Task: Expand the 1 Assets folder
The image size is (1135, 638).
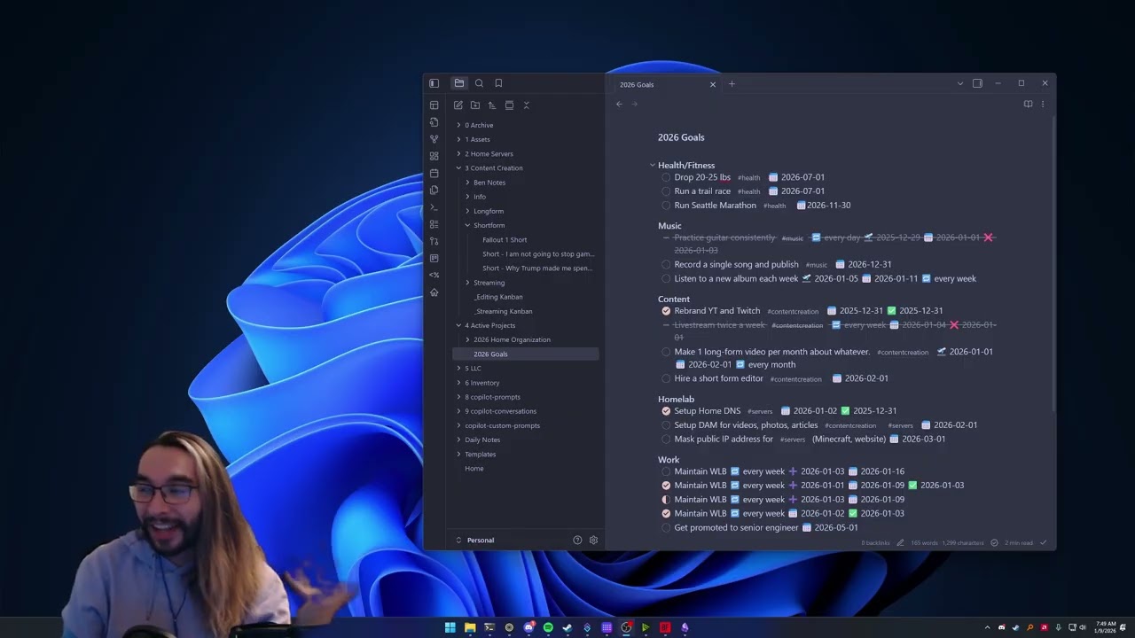Action: (458, 139)
